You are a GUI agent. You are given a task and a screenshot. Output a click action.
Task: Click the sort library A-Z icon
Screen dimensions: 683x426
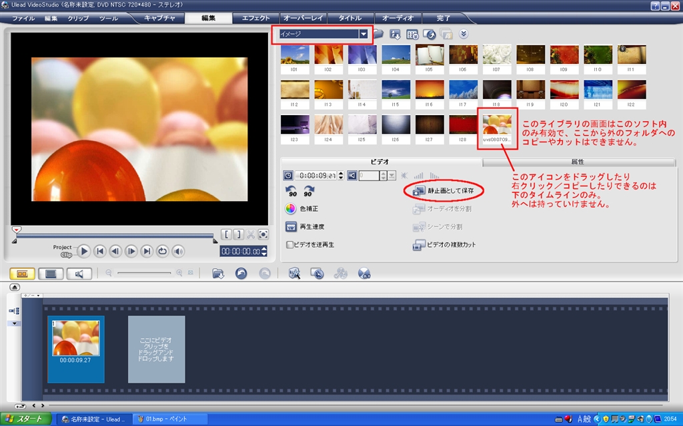point(395,35)
